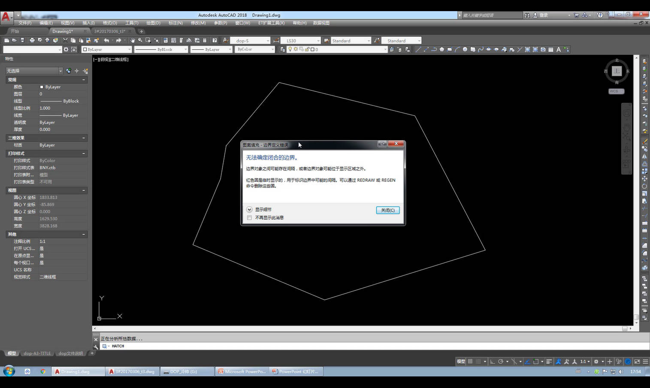This screenshot has width=650, height=388.
Task: Toggle grid display in status bar
Action: pyautogui.click(x=470, y=361)
